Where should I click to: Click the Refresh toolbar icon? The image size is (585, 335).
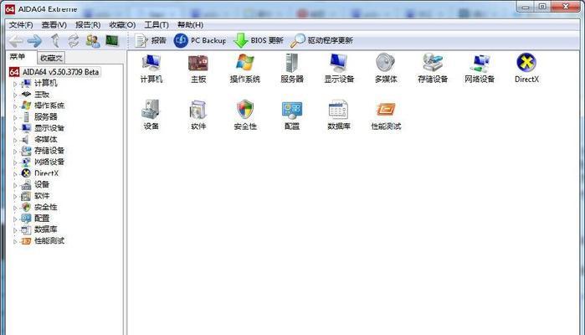click(x=73, y=41)
